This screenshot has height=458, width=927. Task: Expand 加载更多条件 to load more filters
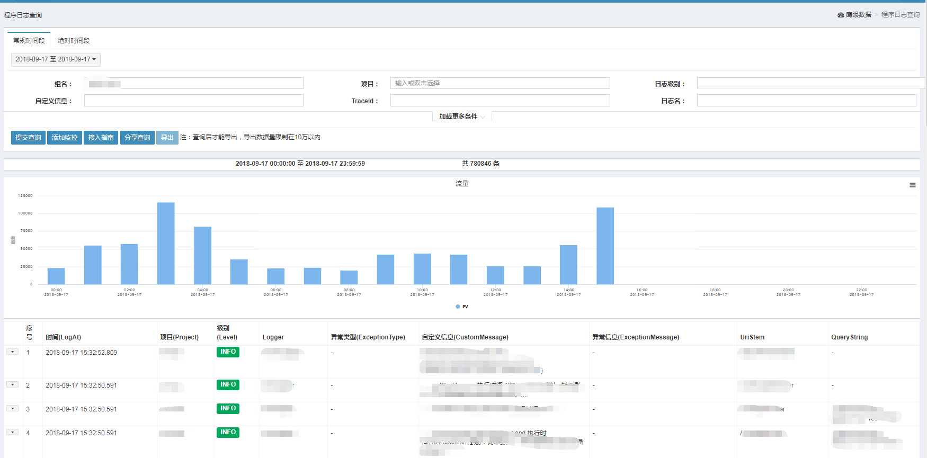pos(462,116)
